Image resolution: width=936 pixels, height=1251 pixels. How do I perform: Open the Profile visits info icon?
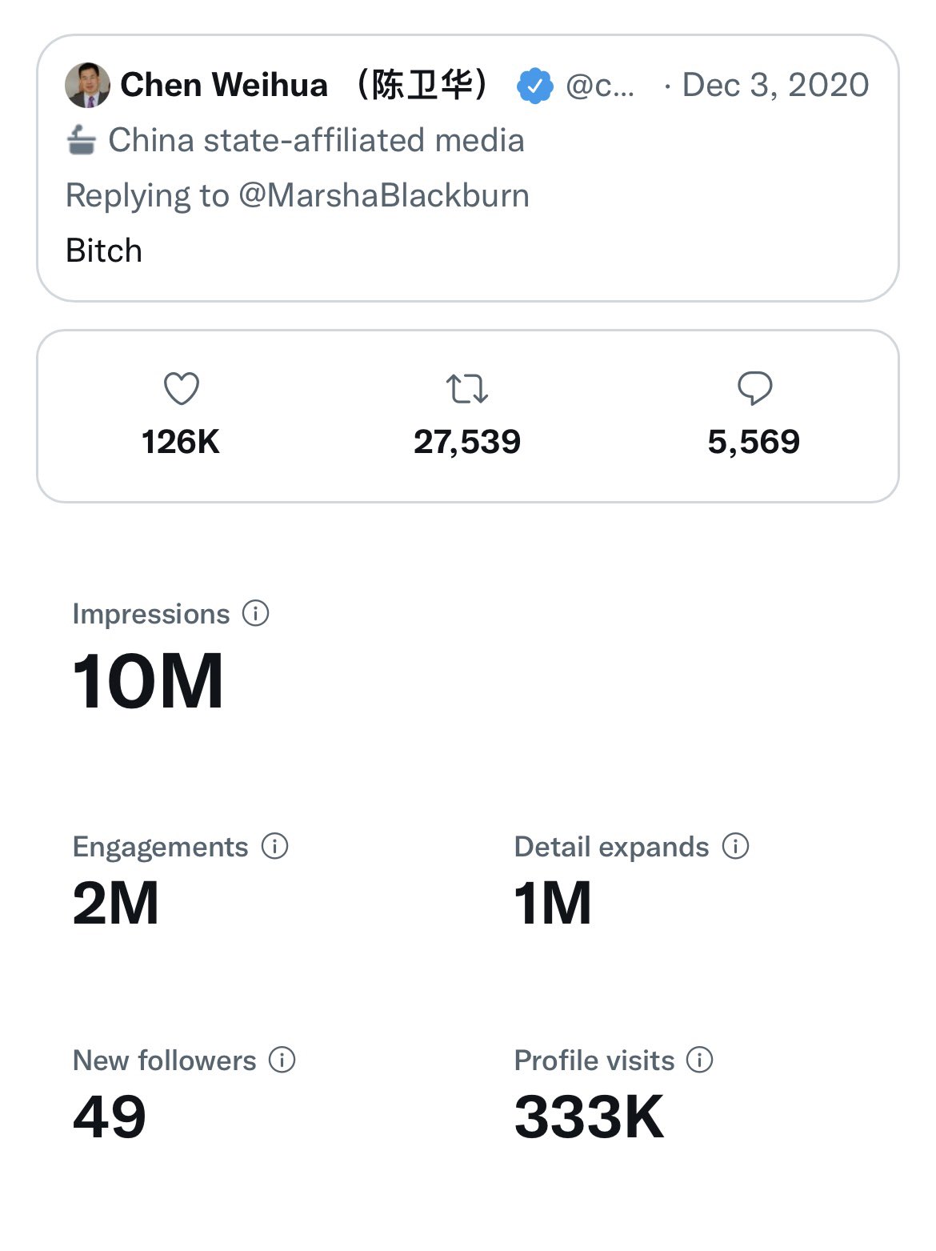click(700, 1060)
